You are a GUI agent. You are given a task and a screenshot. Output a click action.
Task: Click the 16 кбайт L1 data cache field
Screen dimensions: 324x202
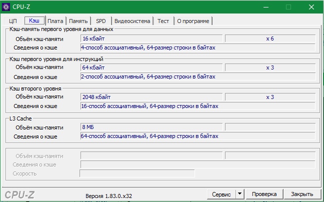[151, 38]
